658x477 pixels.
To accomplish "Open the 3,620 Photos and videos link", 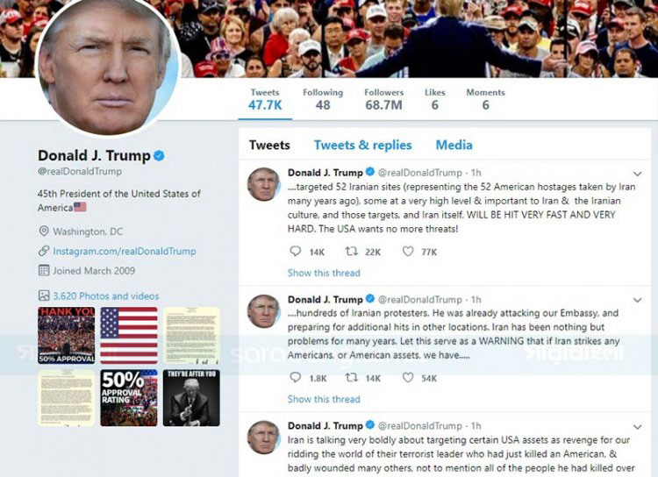I will (106, 295).
